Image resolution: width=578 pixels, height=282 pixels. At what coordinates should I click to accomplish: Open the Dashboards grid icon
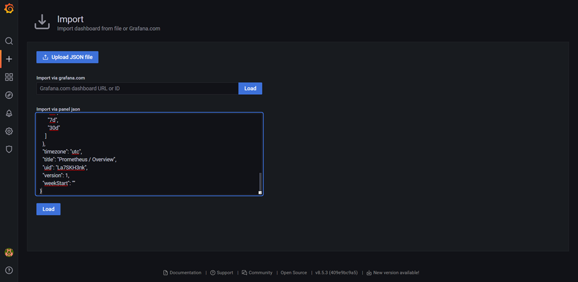click(9, 77)
